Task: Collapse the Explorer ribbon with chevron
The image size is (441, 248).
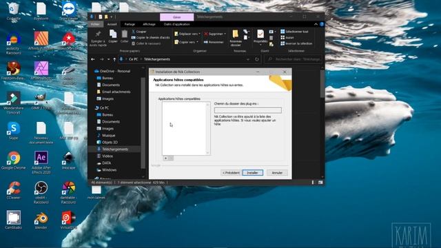Action: click(x=316, y=24)
